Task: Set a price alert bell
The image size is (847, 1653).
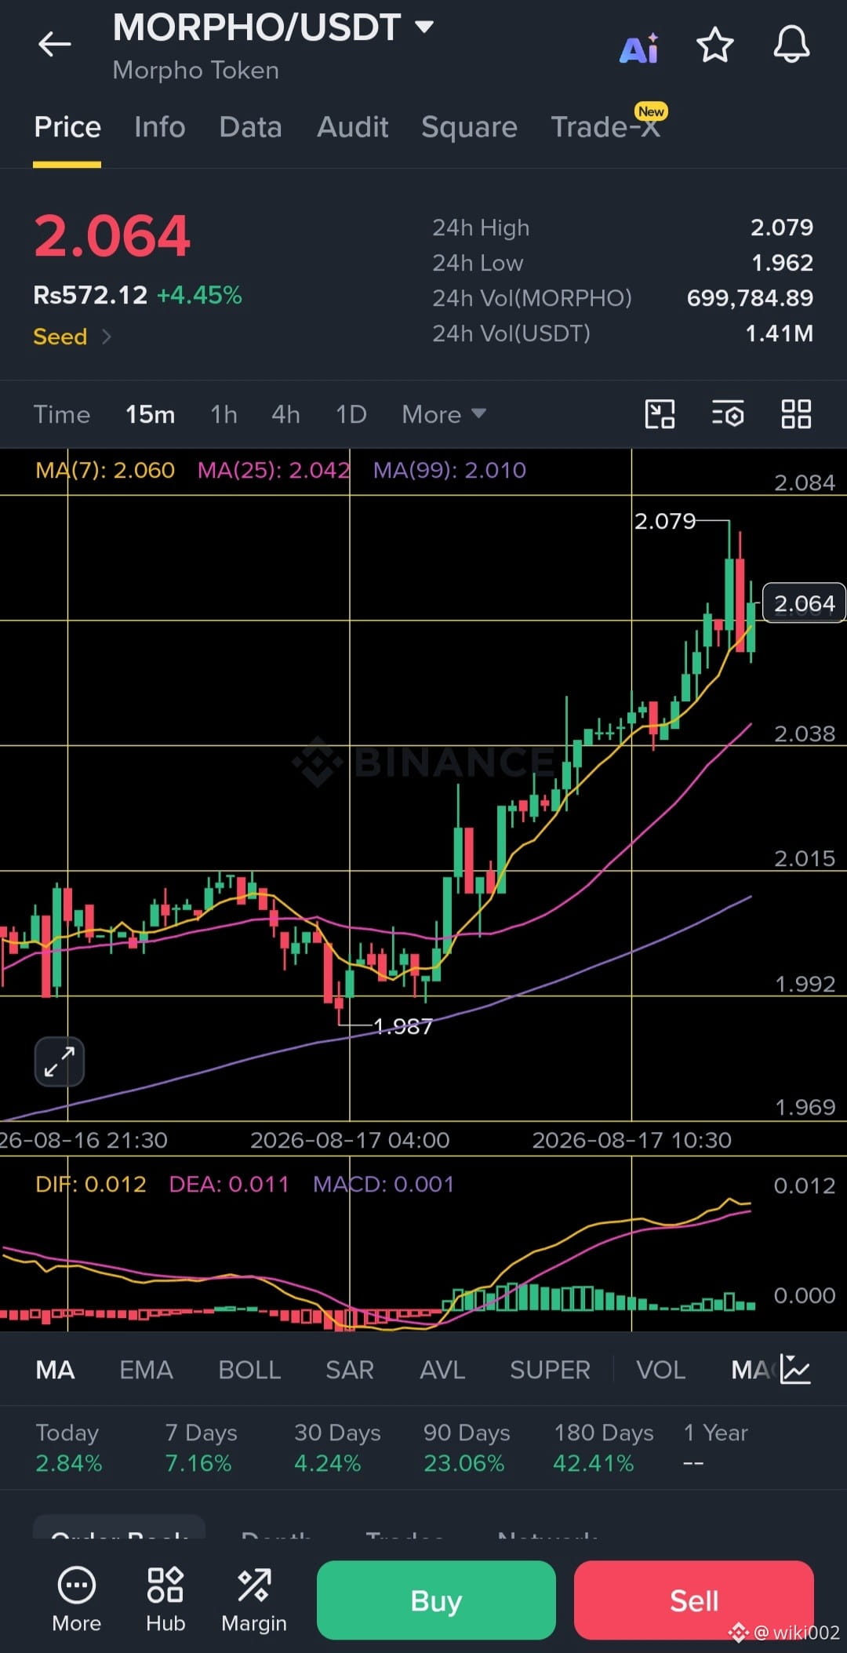Action: (791, 44)
